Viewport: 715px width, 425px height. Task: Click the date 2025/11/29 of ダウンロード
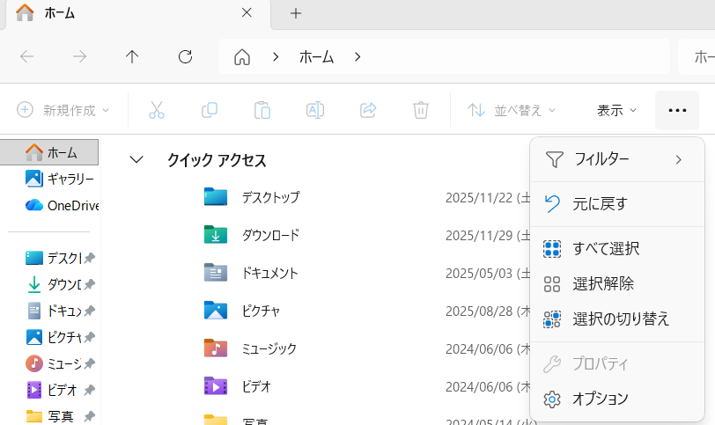[x=488, y=236]
